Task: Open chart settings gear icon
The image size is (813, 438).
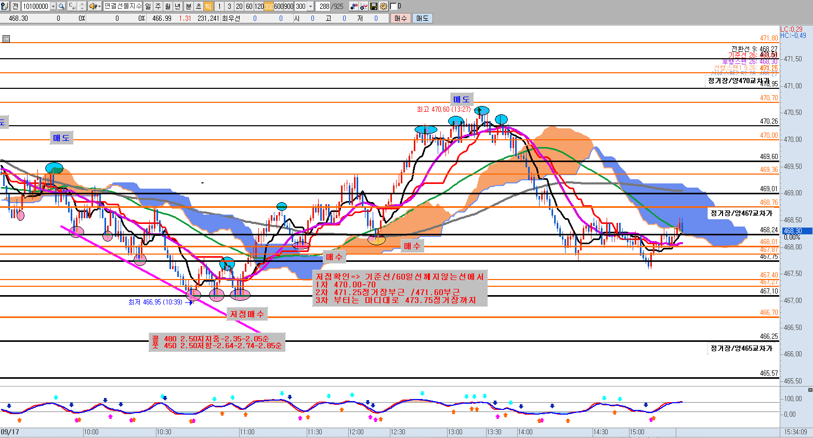Action: pos(384,6)
